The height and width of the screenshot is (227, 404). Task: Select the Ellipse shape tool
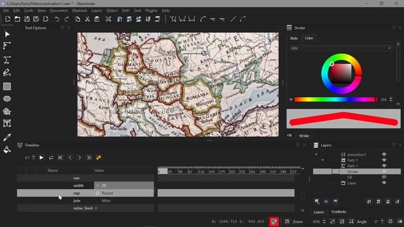pyautogui.click(x=7, y=98)
